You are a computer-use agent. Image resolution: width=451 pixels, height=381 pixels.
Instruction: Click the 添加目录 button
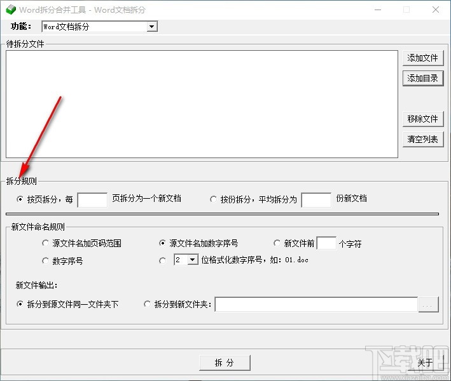[423, 78]
